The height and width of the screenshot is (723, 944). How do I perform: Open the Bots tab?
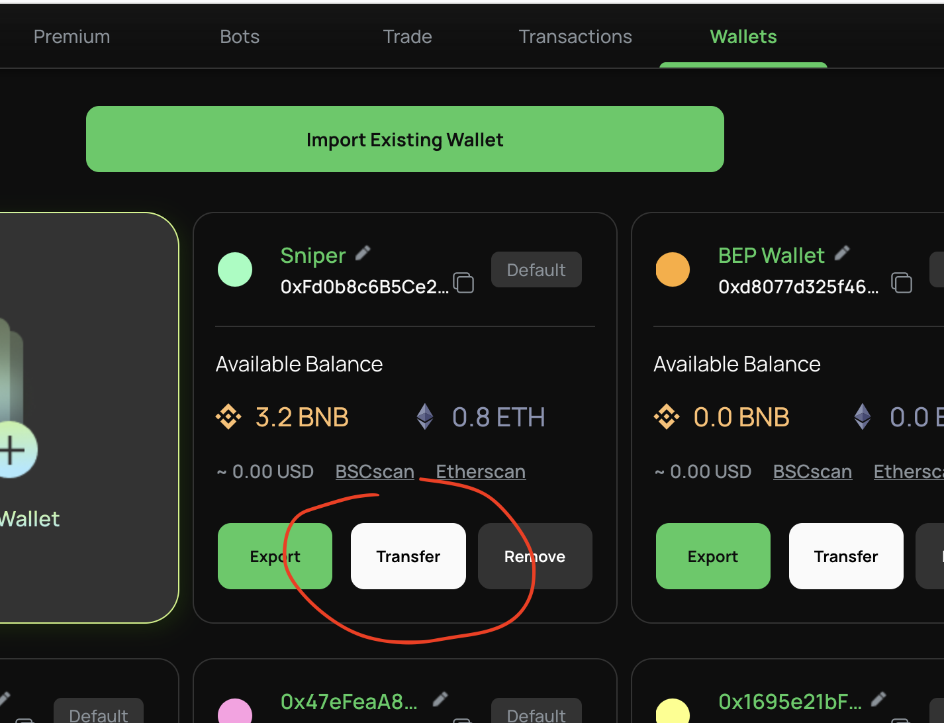240,36
